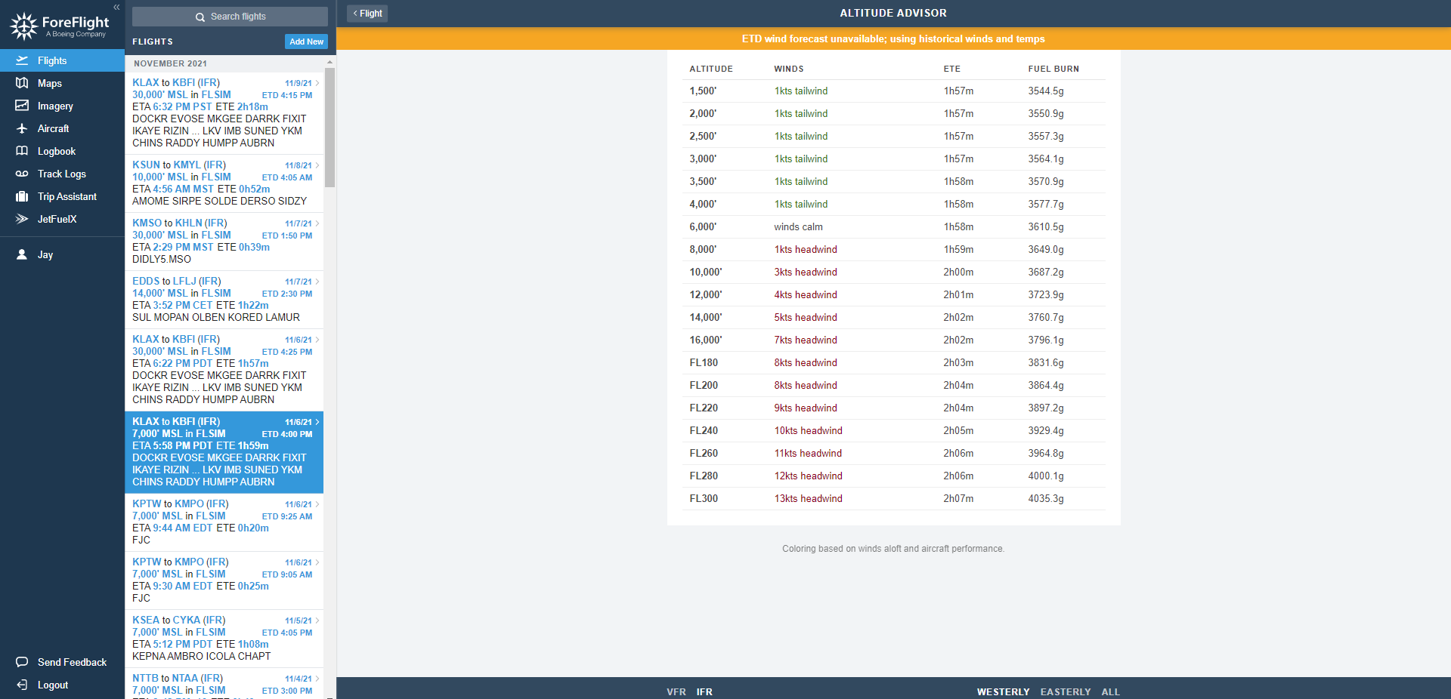Click the Send Feedback speech bubble icon

[22, 662]
